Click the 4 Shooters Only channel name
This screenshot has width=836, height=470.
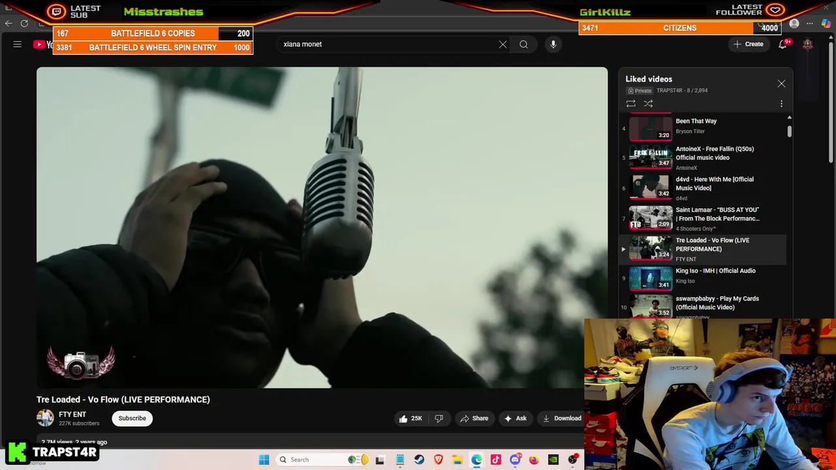click(x=696, y=228)
